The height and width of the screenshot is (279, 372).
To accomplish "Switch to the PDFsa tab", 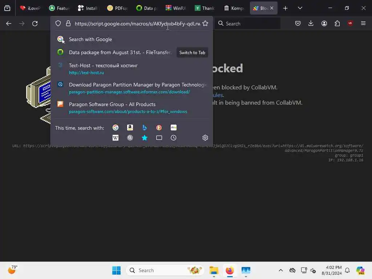I will [117, 8].
